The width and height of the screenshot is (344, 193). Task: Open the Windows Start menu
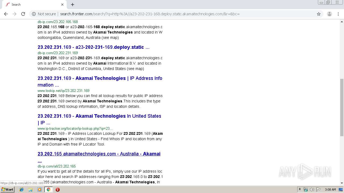click(x=8, y=190)
